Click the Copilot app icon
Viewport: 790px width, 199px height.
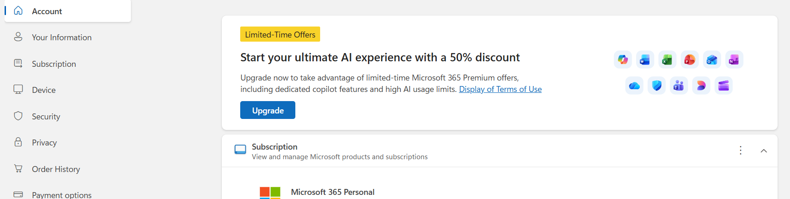[x=623, y=59]
